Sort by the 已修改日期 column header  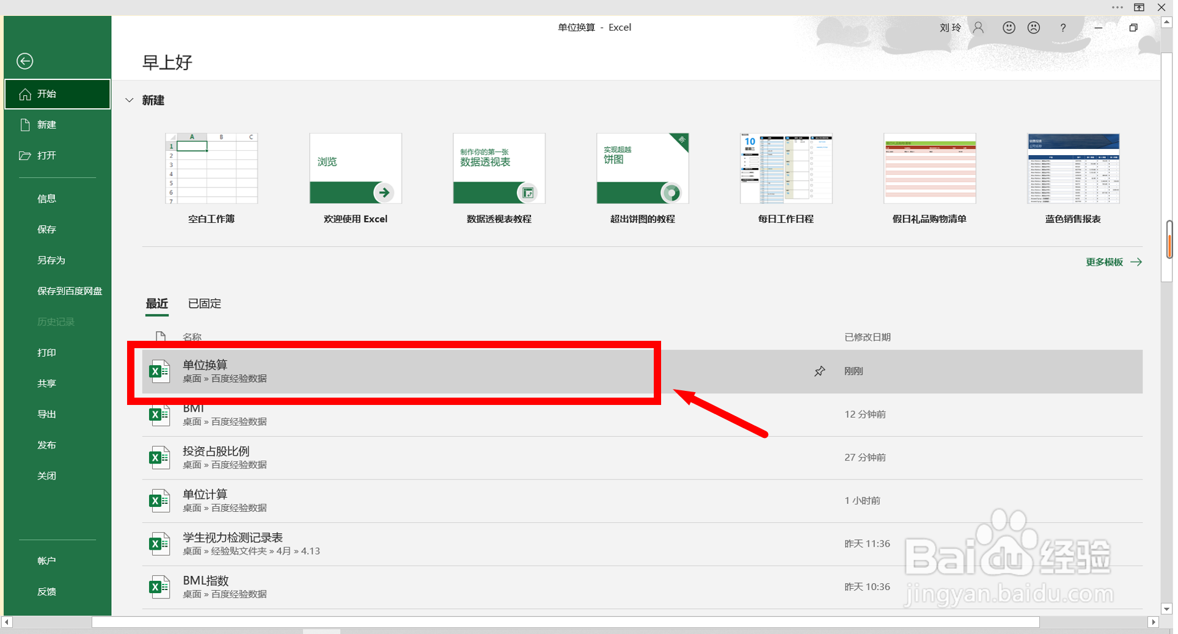pyautogui.click(x=868, y=337)
